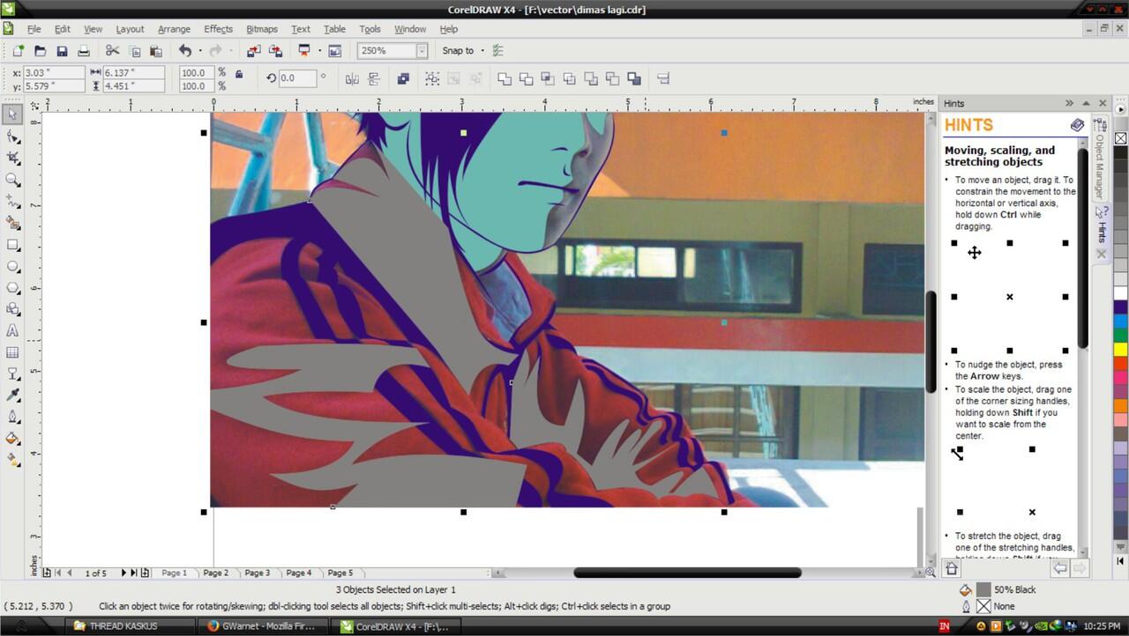Pick the yellow swatch in palette

click(x=1120, y=350)
